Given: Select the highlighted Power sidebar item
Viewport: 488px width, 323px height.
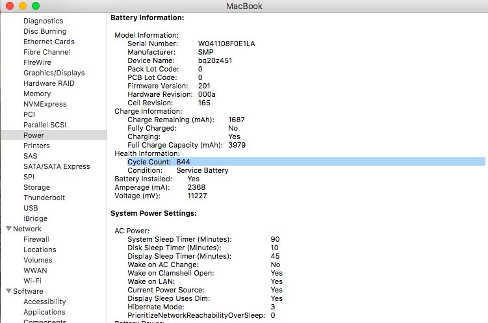Looking at the screenshot, I should (54, 135).
